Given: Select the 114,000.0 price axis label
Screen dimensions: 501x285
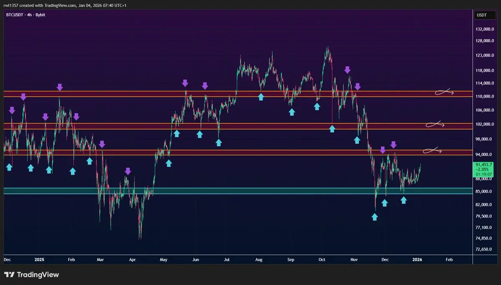Looking at the screenshot, I should 485,83.
